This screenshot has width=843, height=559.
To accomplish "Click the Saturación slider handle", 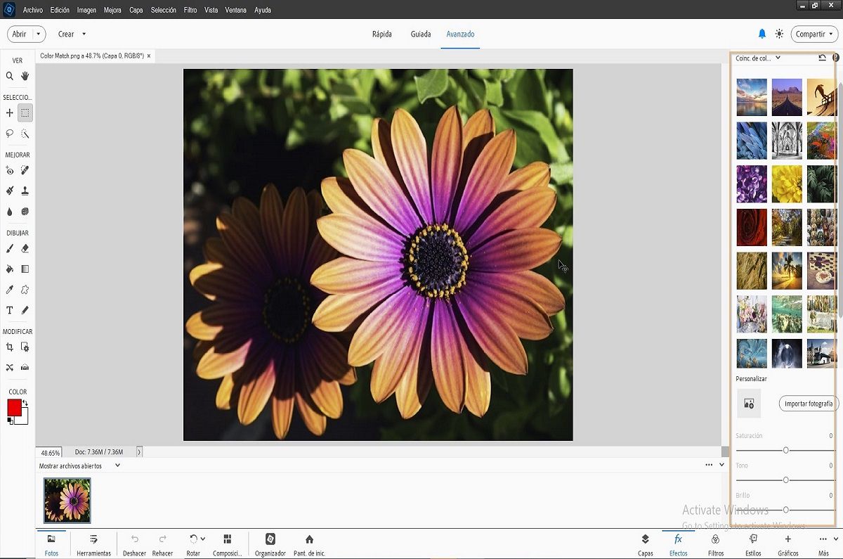I will (x=786, y=450).
